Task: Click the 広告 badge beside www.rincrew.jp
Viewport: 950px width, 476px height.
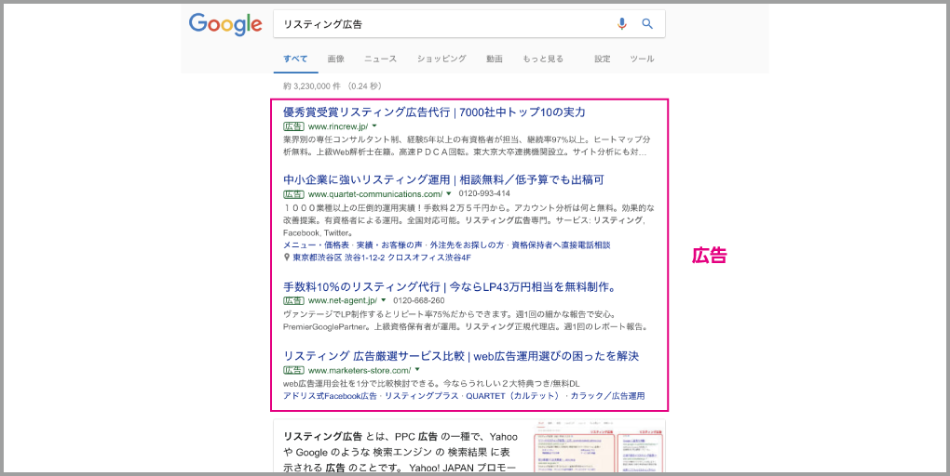Action: 293,126
